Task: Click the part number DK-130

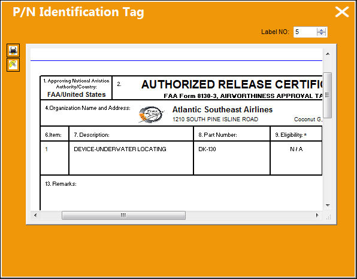Action: [x=207, y=149]
